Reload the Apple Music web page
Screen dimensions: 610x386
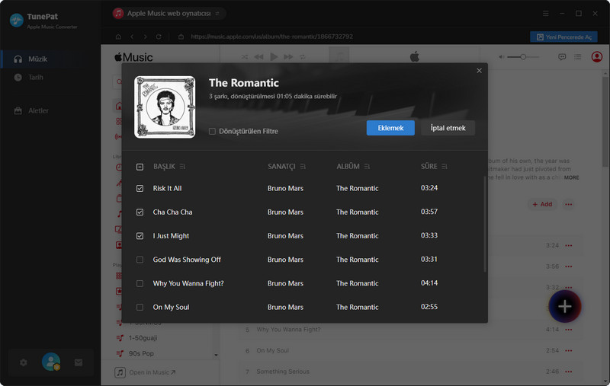[159, 37]
